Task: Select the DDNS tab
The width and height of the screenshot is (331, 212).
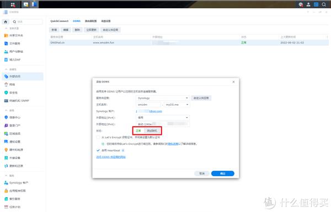Action: pos(77,21)
